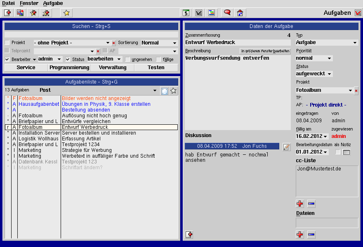Clear the Projekt filter with red x
This screenshot has width=363, height=247.
(x=114, y=43)
